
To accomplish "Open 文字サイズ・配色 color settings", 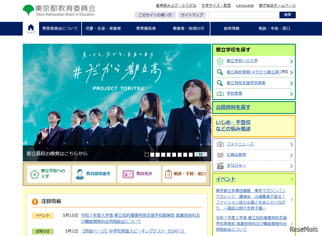I will pos(216,6).
